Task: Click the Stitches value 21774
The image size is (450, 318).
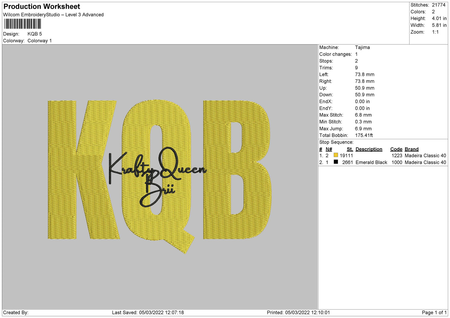Action: coord(438,5)
